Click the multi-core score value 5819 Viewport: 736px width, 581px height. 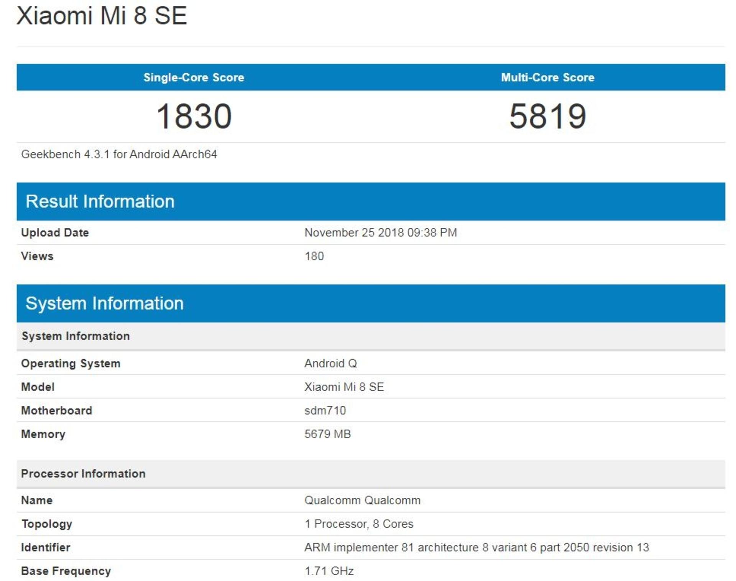pos(547,116)
